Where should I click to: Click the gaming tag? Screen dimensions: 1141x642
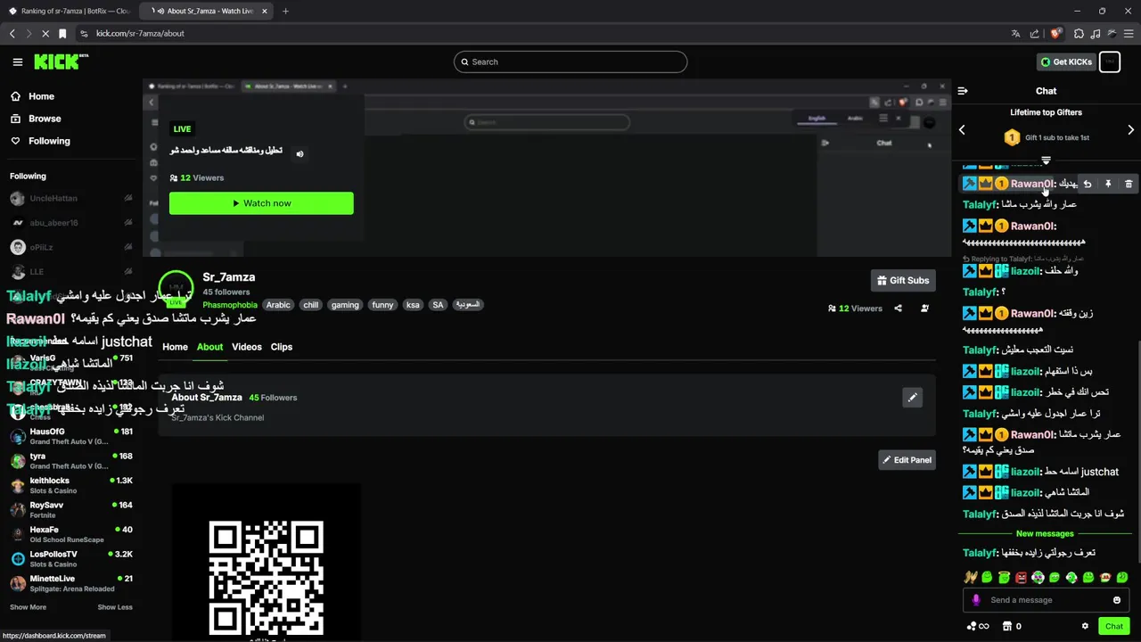pos(345,305)
